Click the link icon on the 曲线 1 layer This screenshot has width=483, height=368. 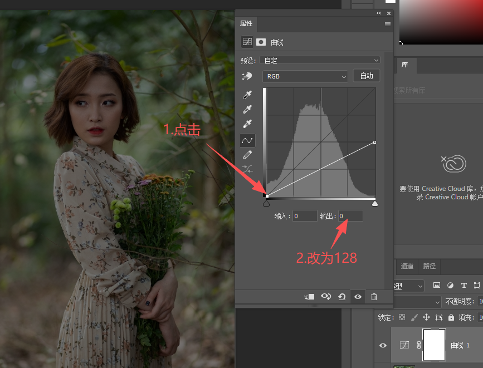pyautogui.click(x=418, y=345)
